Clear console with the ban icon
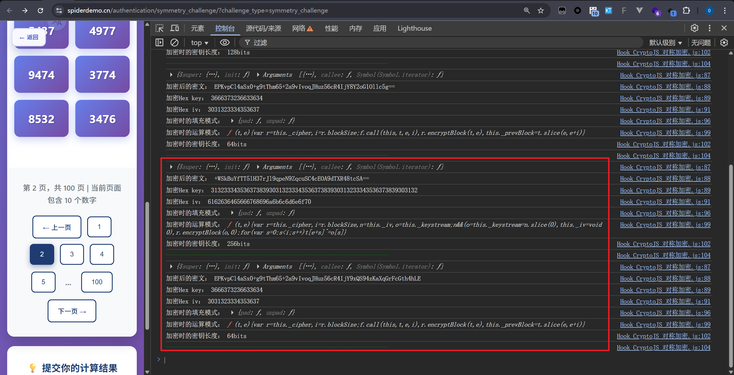This screenshot has width=734, height=375. tap(174, 43)
